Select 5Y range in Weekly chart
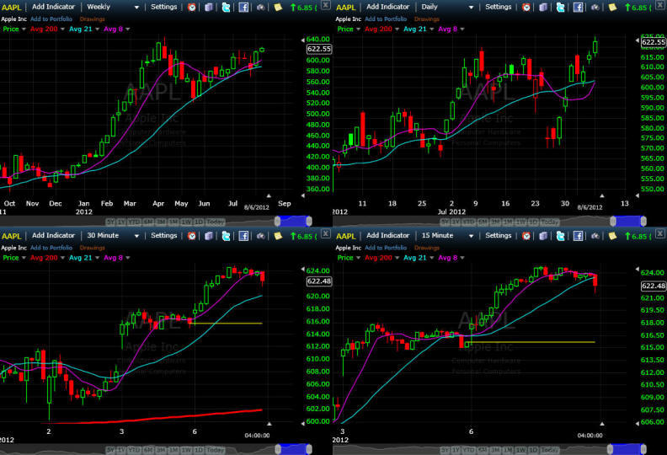Image resolution: width=667 pixels, height=455 pixels. 110,222
